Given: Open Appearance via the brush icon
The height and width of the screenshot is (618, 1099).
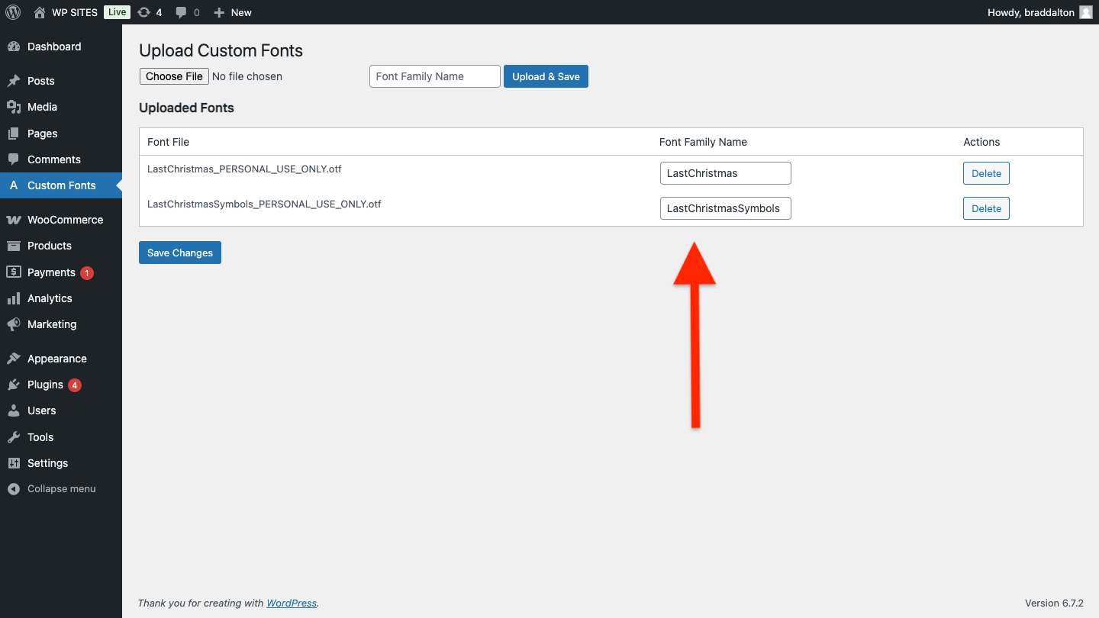Looking at the screenshot, I should 15,358.
